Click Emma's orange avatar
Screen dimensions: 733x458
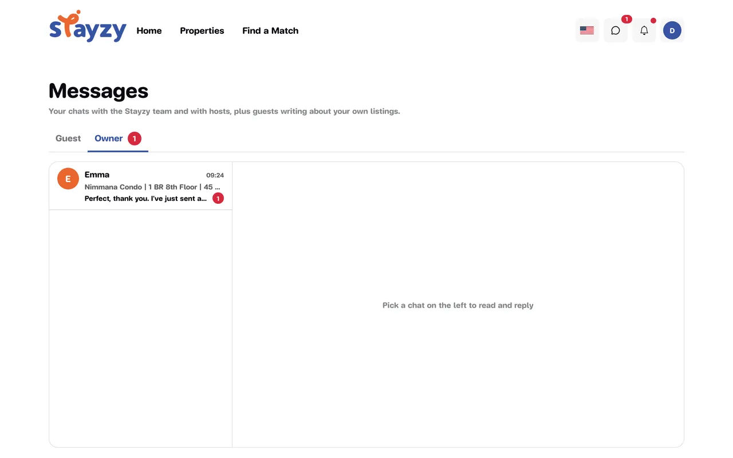coord(68,179)
